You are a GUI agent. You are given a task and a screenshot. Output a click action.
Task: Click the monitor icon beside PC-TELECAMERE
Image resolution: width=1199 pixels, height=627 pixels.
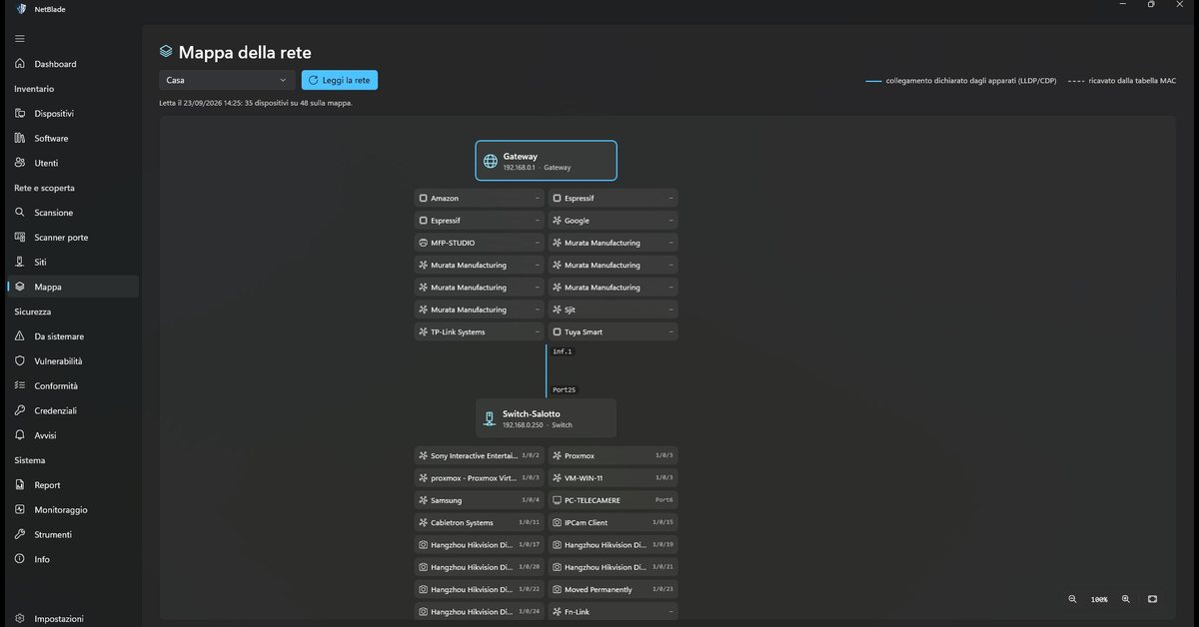557,500
